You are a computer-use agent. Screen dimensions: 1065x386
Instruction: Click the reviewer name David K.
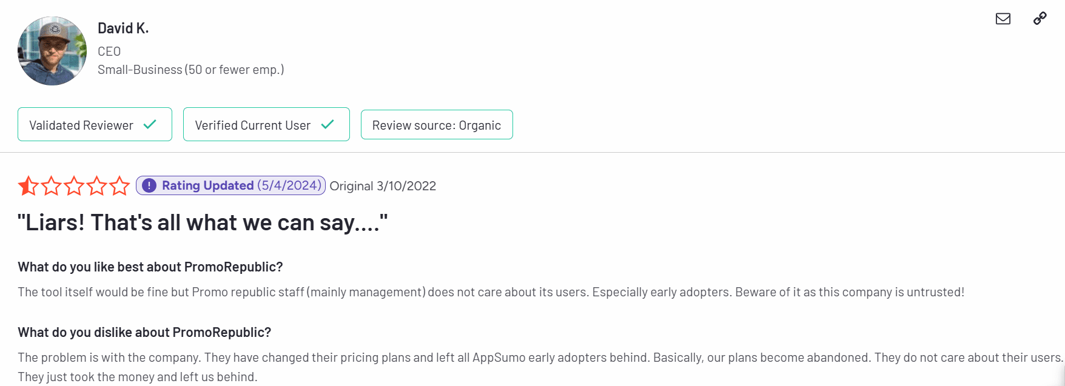[x=123, y=28]
